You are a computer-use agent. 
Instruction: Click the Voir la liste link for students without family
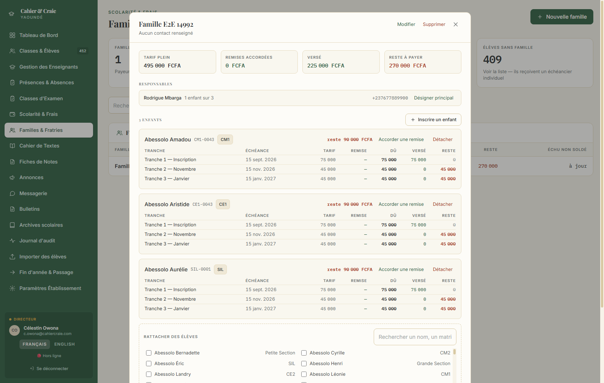click(527, 75)
